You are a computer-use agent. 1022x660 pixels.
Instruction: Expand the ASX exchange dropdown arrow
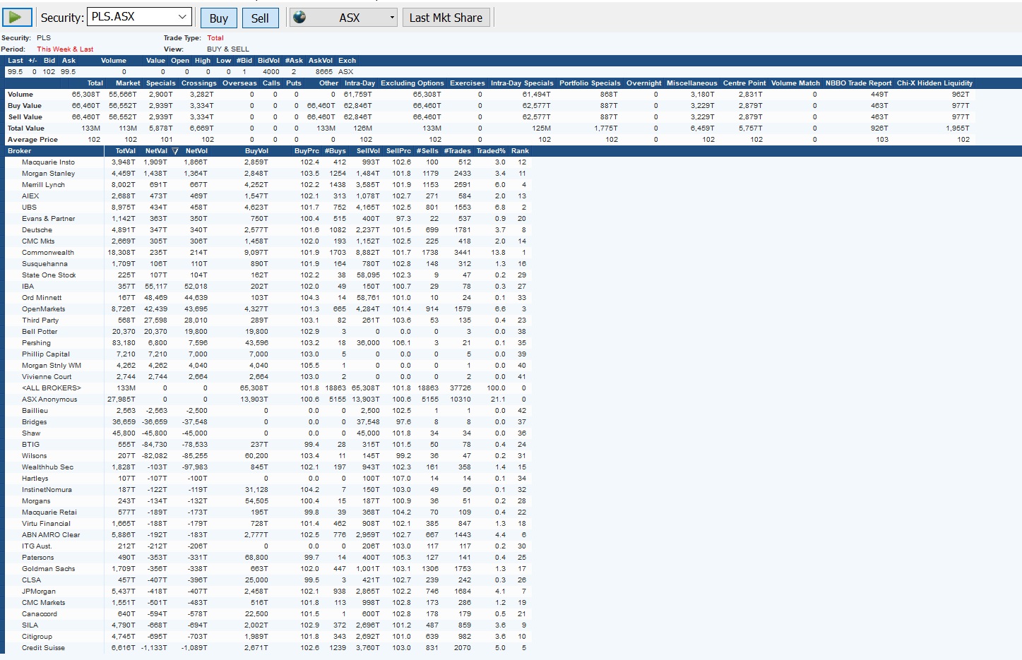393,18
